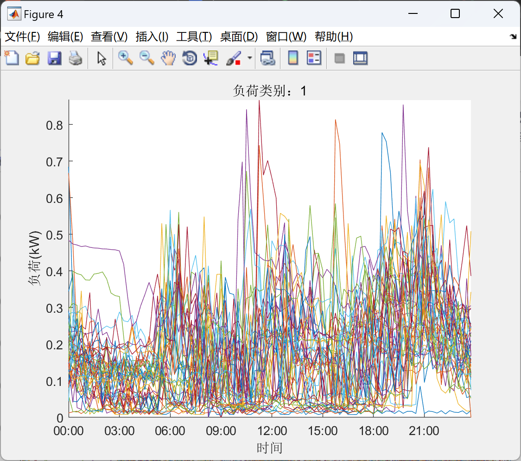Select the Zoom Out magnifier tool

click(146, 58)
